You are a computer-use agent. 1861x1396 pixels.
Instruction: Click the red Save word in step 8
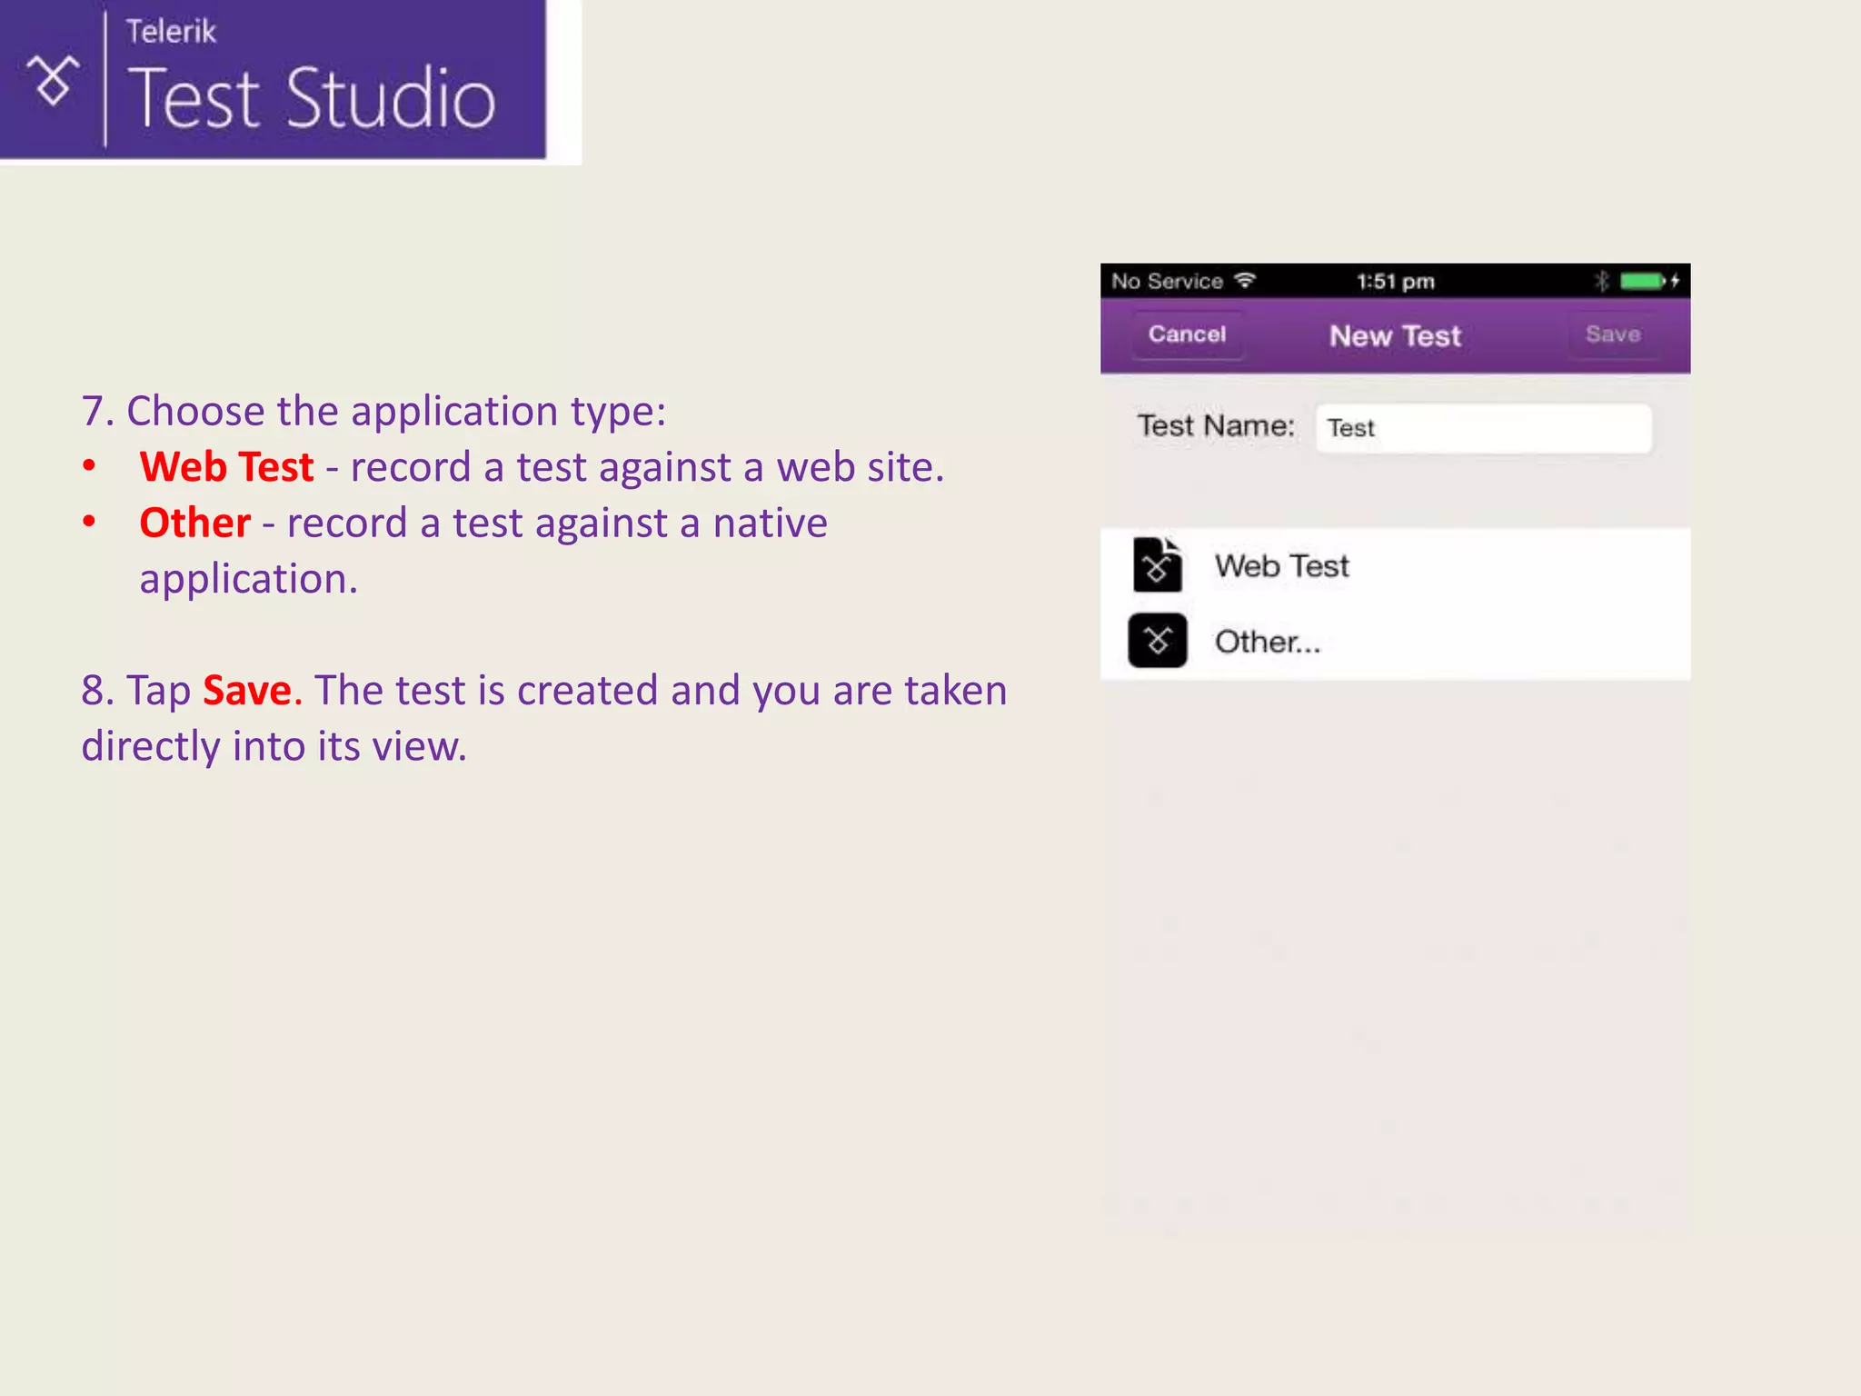246,691
